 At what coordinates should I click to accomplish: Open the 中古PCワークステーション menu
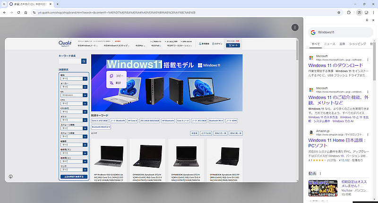tap(179, 45)
